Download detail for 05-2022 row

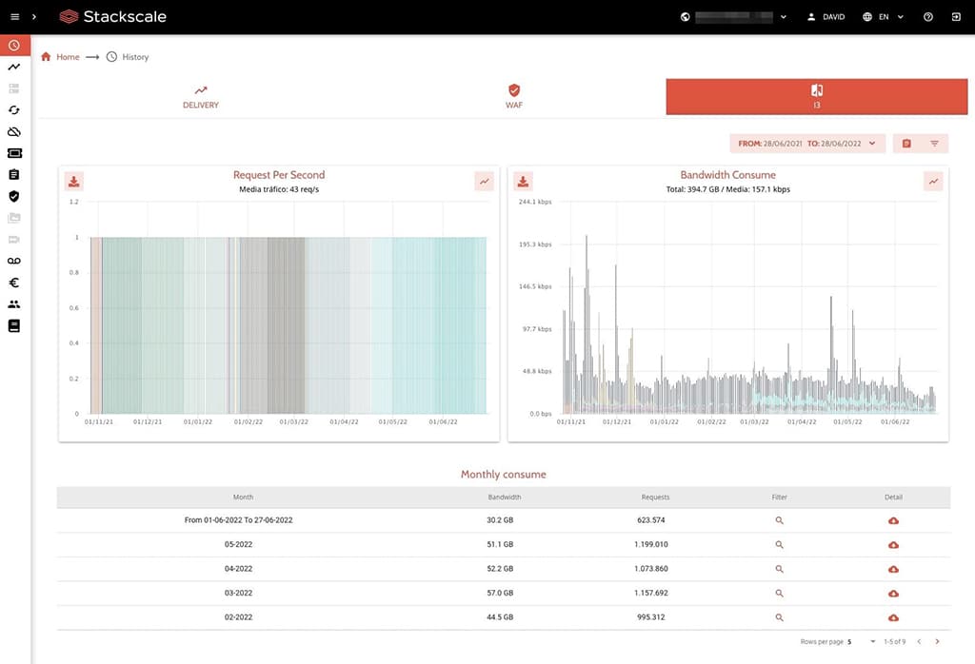(893, 545)
